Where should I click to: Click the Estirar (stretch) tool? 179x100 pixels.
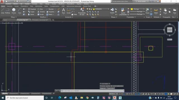(x=31, y=14)
